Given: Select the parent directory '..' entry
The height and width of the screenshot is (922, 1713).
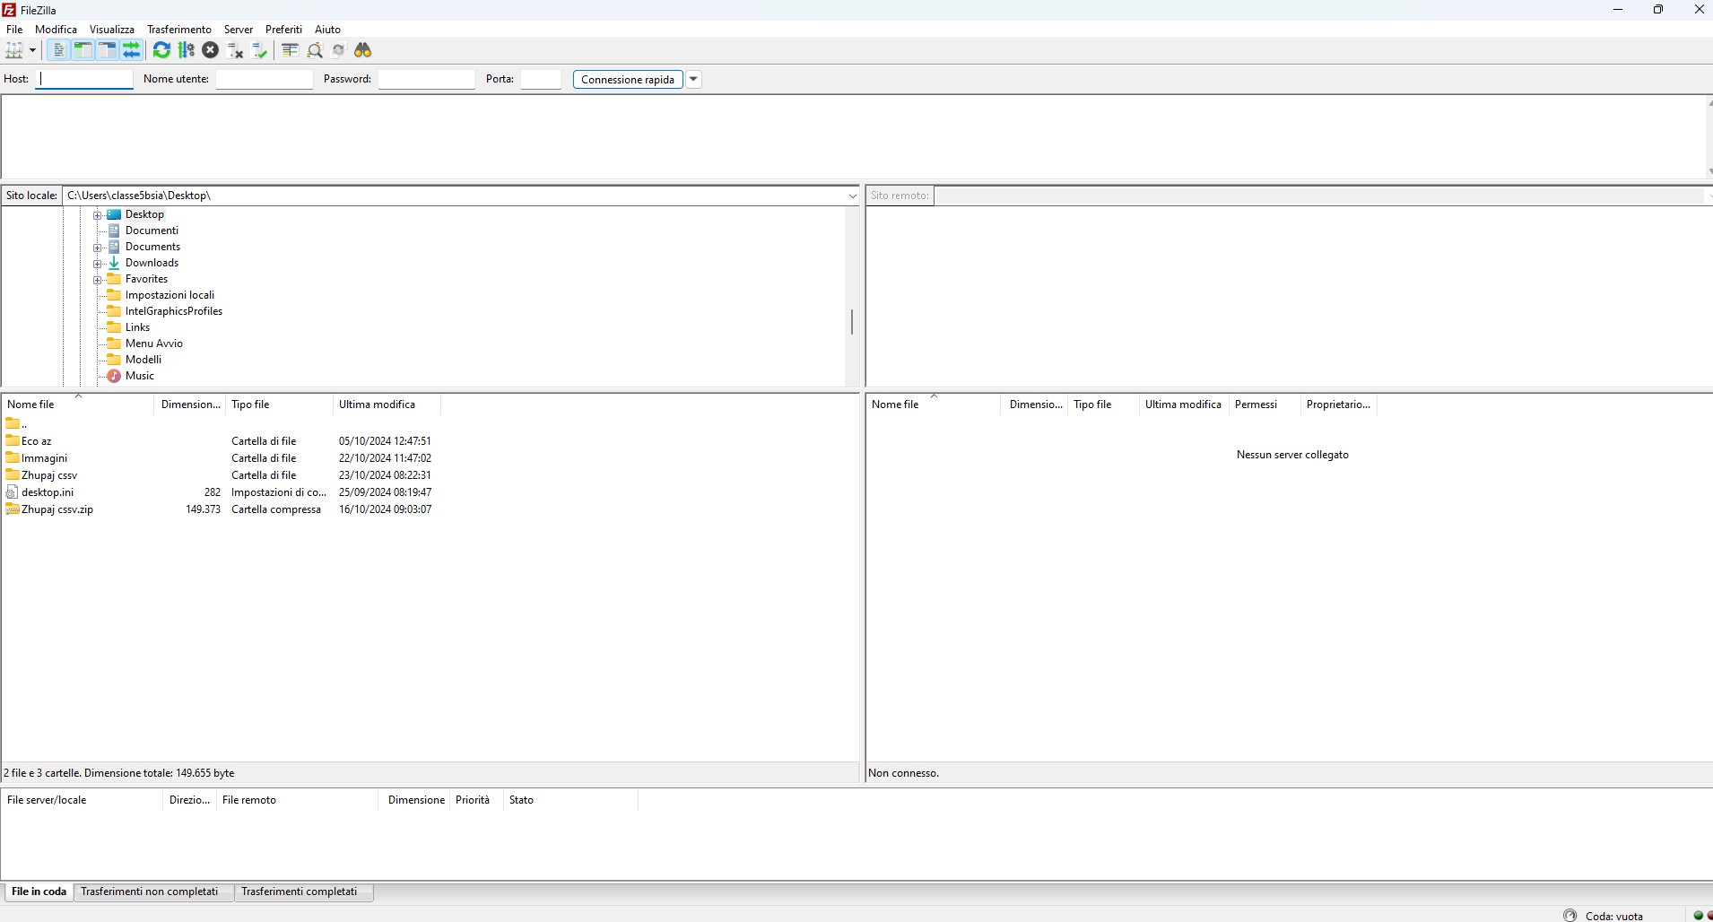Looking at the screenshot, I should coord(16,423).
